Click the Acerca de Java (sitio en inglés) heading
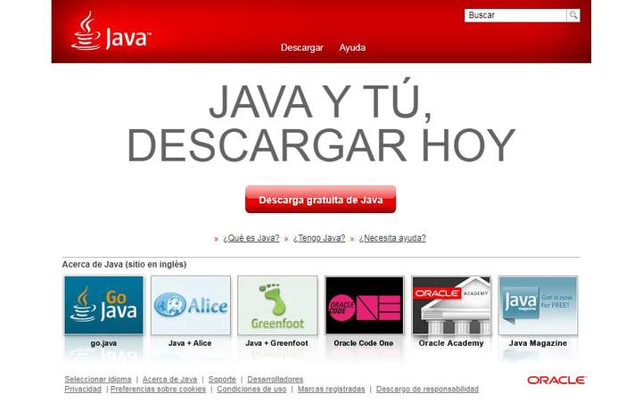642x411 pixels. tap(124, 265)
